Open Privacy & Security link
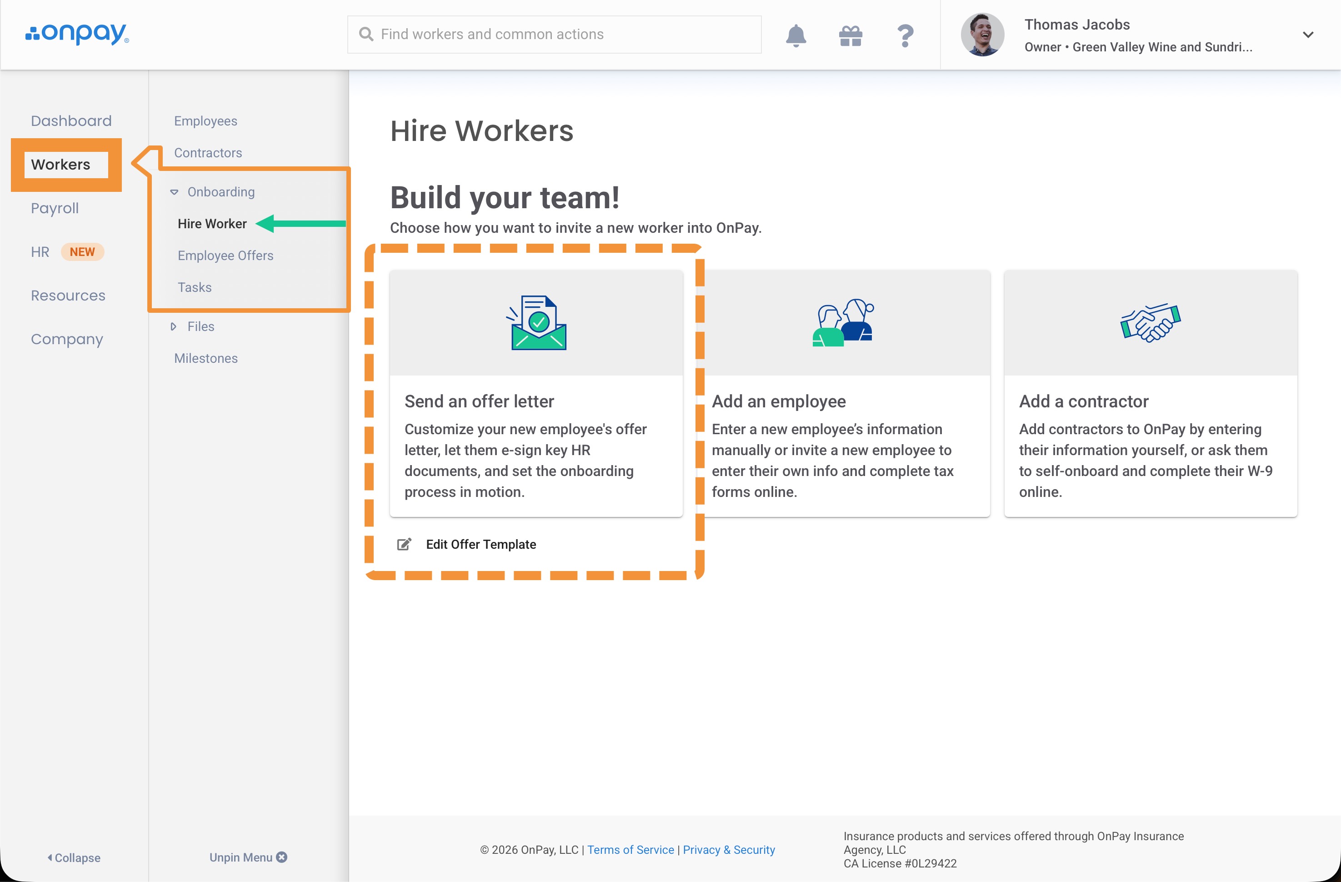This screenshot has width=1341, height=882. (729, 849)
